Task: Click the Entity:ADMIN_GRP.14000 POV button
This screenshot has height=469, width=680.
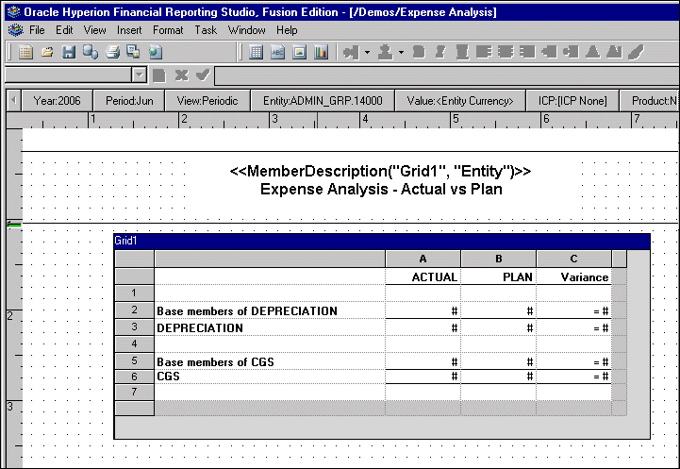Action: point(323,101)
